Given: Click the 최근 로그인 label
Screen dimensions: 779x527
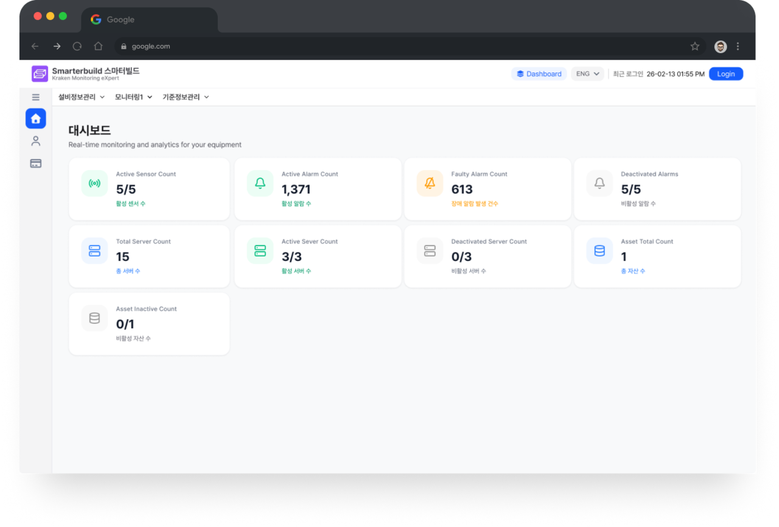Looking at the screenshot, I should coord(628,74).
